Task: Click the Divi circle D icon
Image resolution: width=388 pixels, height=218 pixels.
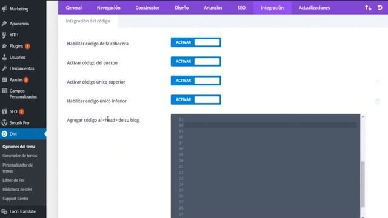Action: [4, 134]
